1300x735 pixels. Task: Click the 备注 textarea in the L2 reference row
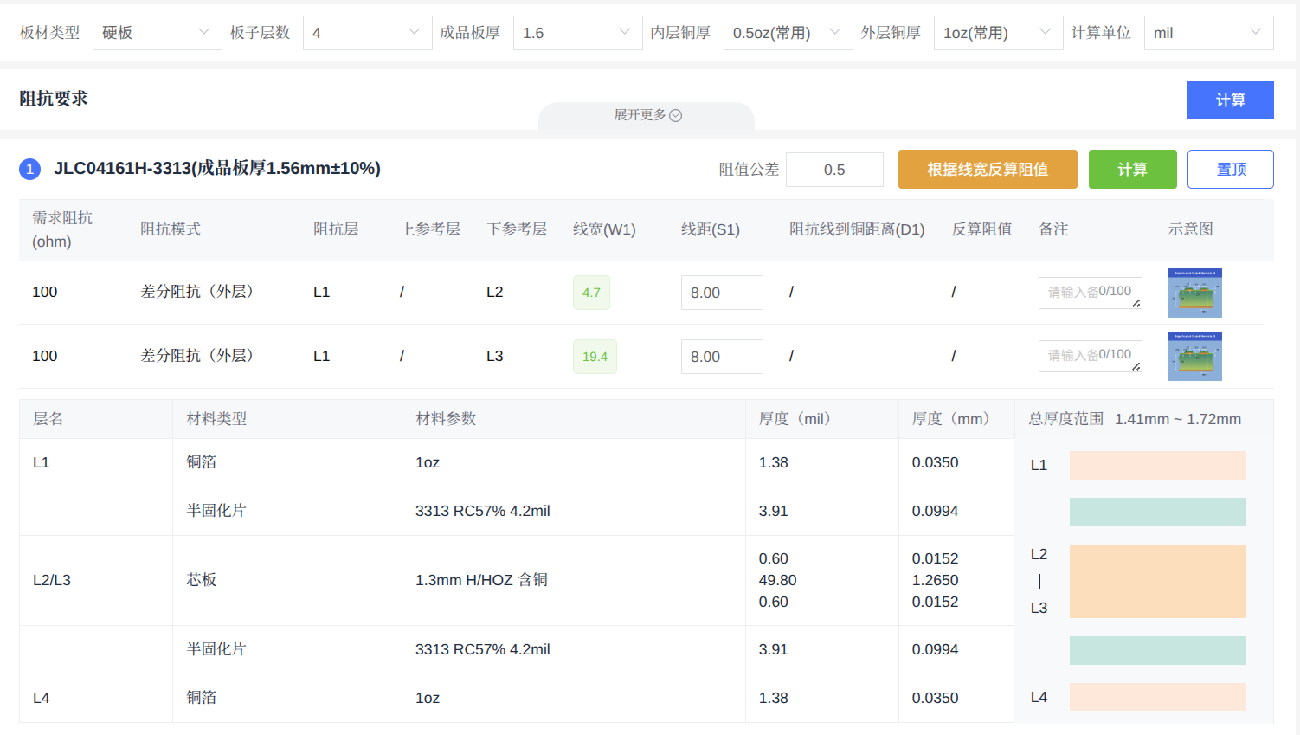pos(1090,293)
